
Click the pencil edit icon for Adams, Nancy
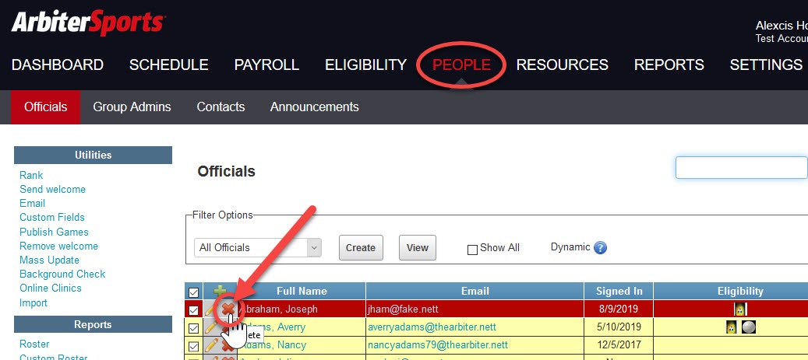[x=211, y=345]
